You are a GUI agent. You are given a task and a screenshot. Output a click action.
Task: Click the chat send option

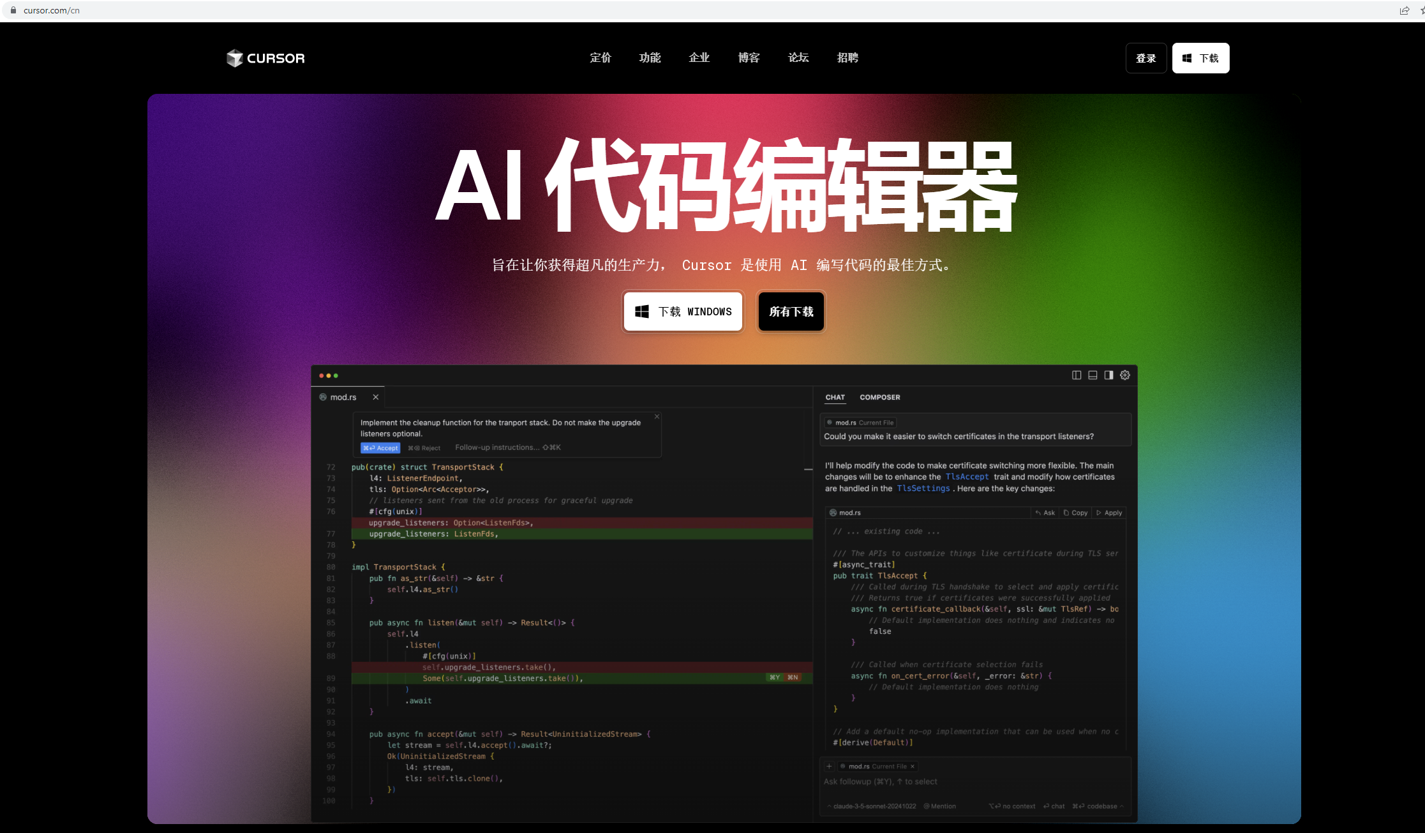[x=1054, y=806]
